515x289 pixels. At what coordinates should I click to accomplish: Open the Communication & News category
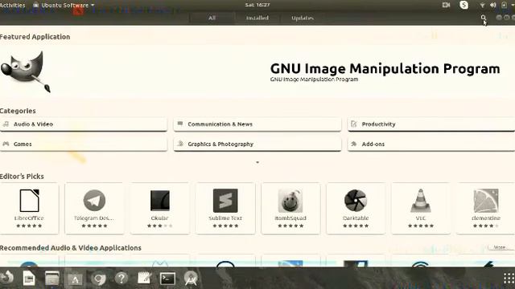click(x=257, y=124)
